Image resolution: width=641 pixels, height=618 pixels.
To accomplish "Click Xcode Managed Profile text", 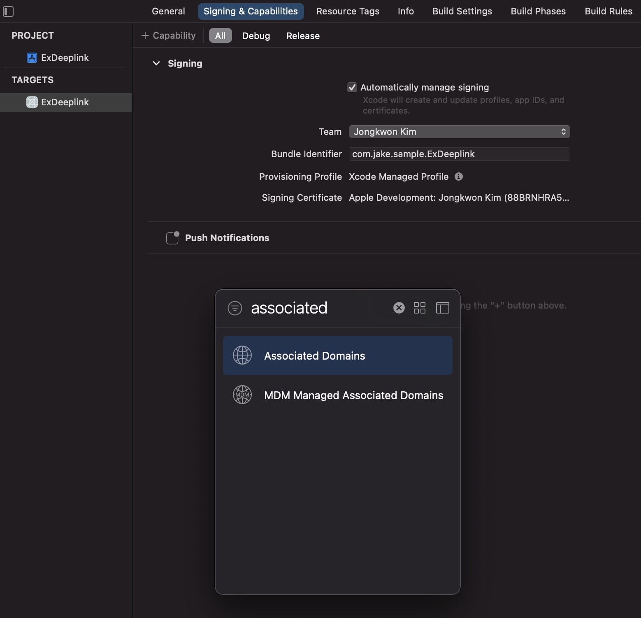I will click(x=399, y=177).
